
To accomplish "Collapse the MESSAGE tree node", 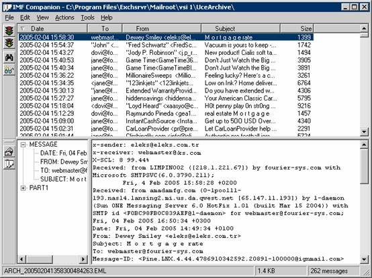I will [x=23, y=145].
